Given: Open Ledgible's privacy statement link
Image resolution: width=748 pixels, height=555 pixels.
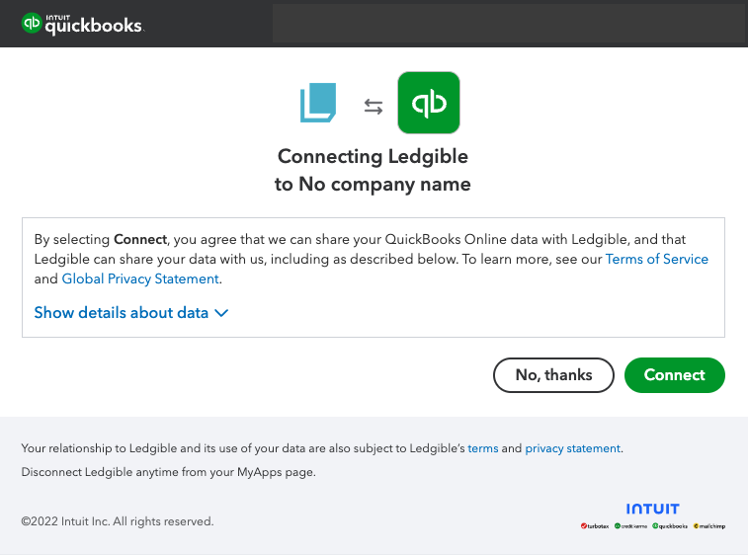Looking at the screenshot, I should (572, 448).
